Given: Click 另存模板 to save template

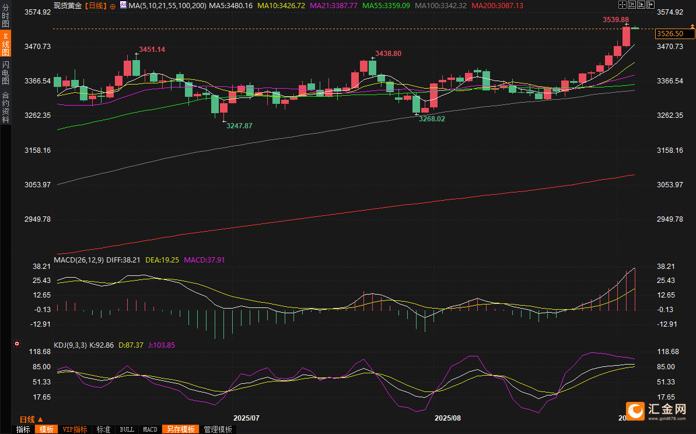Looking at the screenshot, I should (x=180, y=429).
